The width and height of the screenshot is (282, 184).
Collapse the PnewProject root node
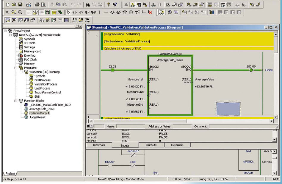click(5, 31)
